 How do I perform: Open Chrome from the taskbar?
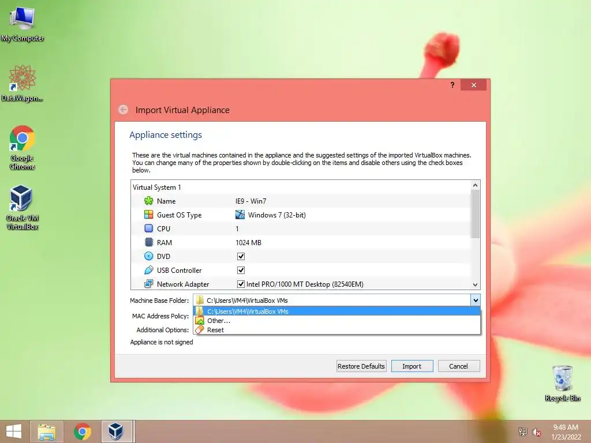pos(82,431)
